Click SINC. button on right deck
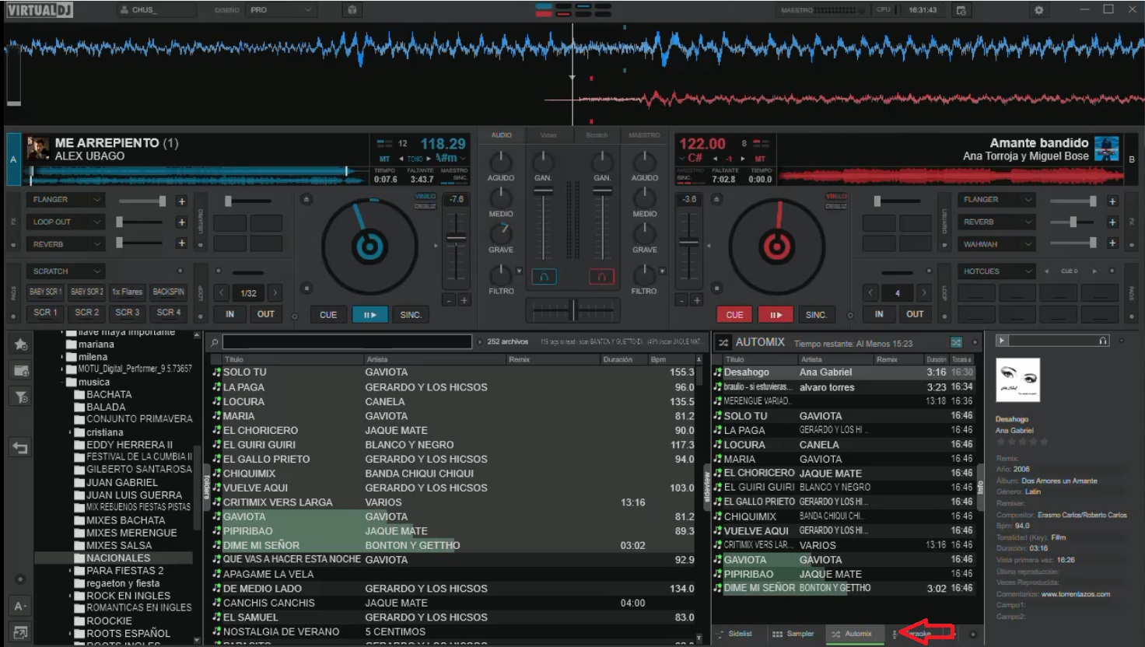This screenshot has width=1145, height=647. [x=816, y=315]
